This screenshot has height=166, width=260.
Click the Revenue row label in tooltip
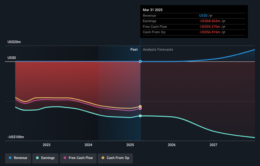pos(149,16)
